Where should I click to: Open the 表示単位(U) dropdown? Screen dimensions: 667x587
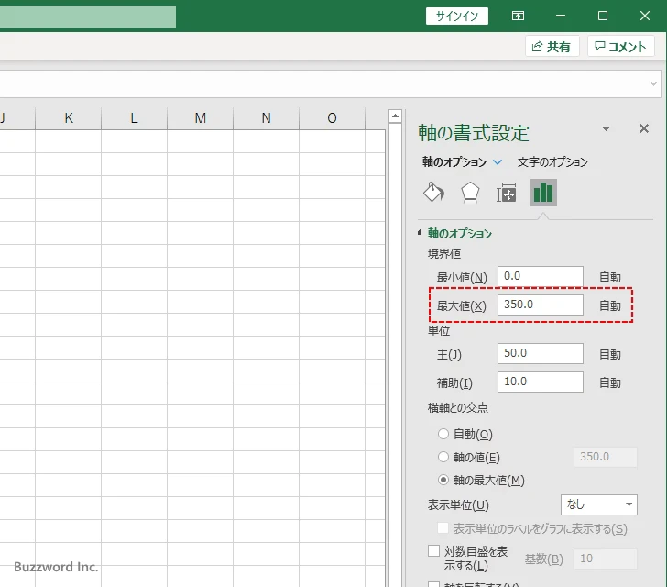click(599, 504)
